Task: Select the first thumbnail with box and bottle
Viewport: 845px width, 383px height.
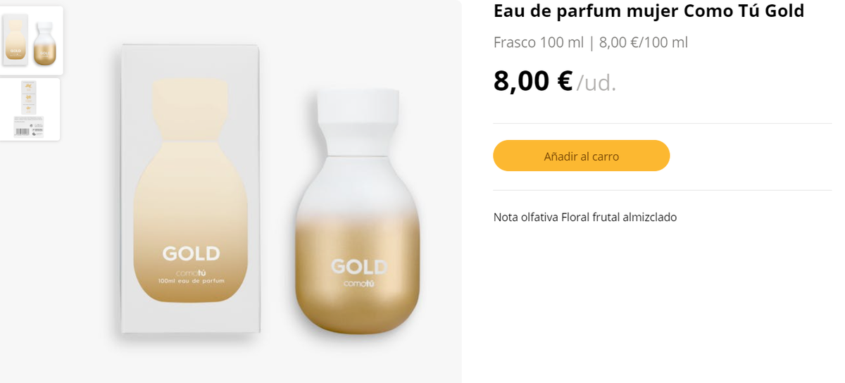Action: pyautogui.click(x=31, y=40)
